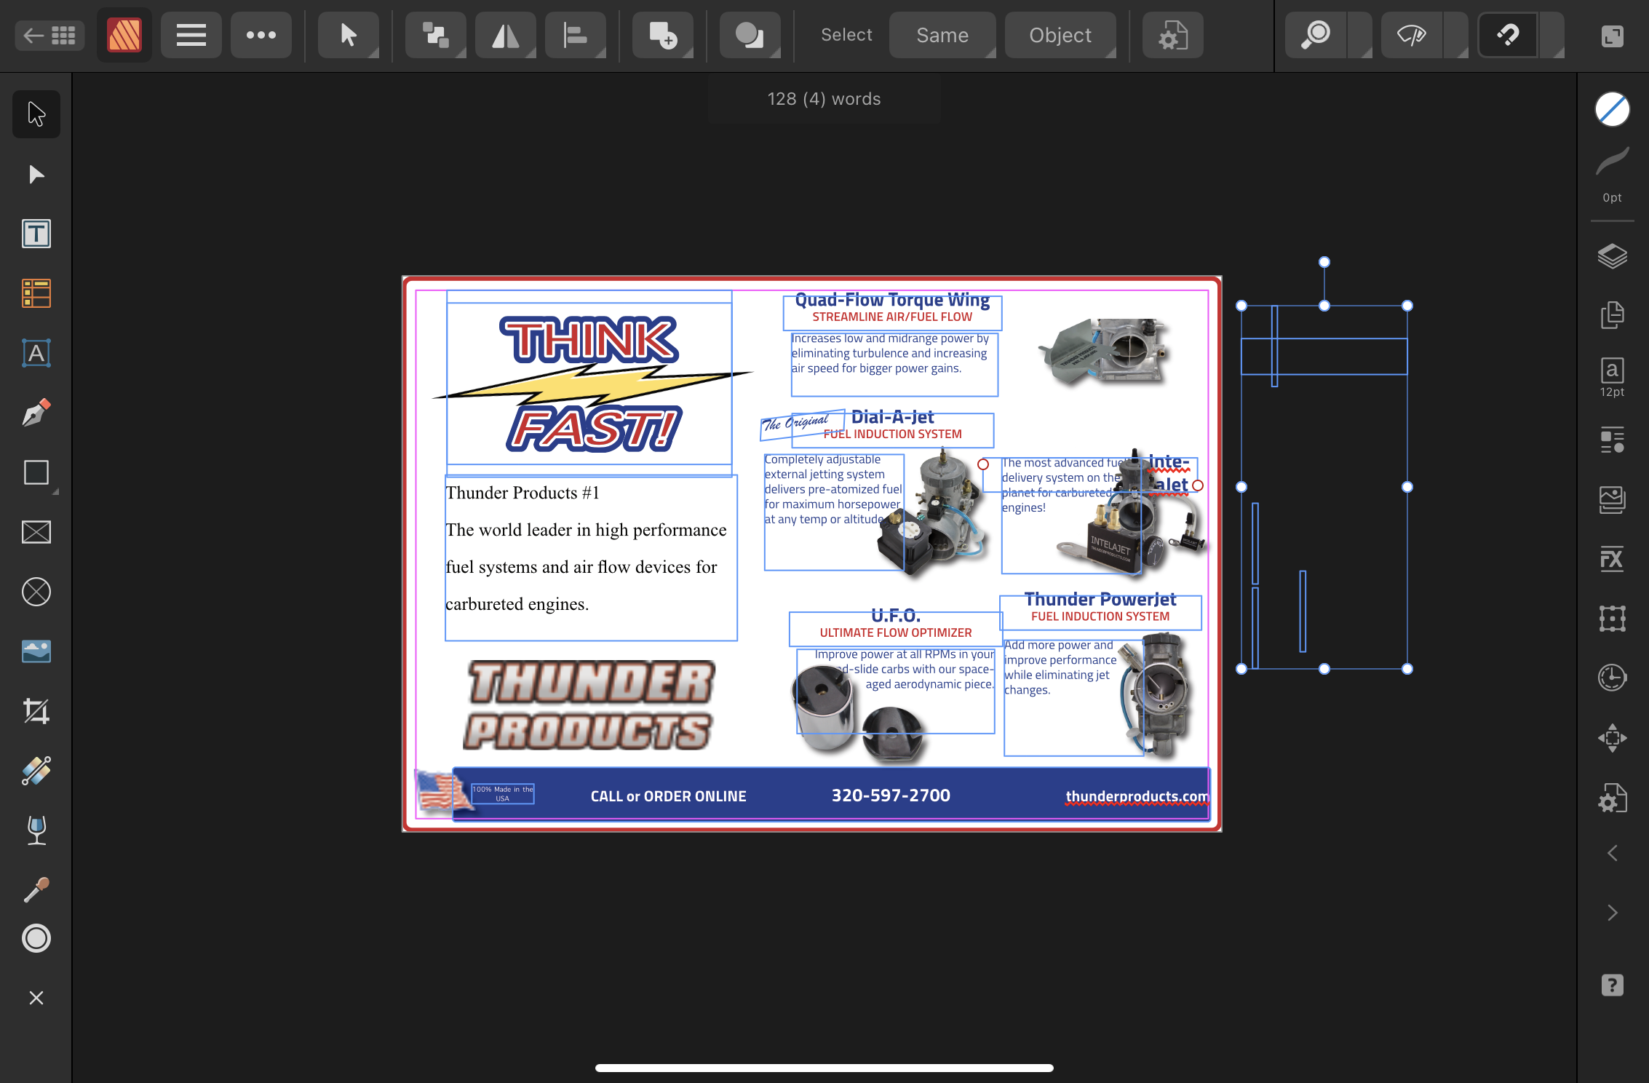Open the Pages studio
The image size is (1649, 1083).
(x=1613, y=314)
